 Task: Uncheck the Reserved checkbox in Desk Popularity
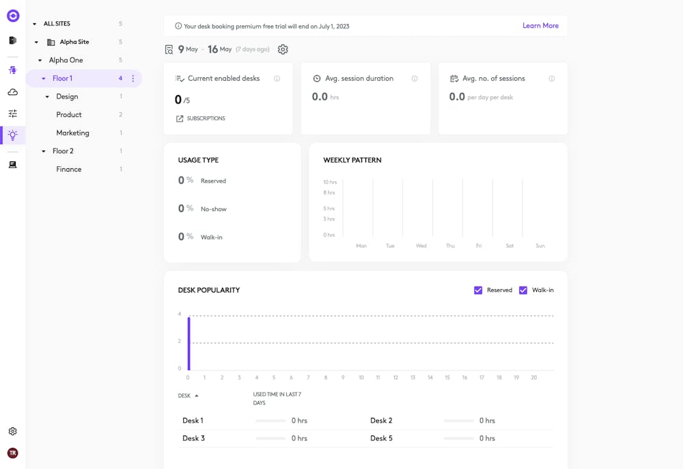pyautogui.click(x=478, y=290)
